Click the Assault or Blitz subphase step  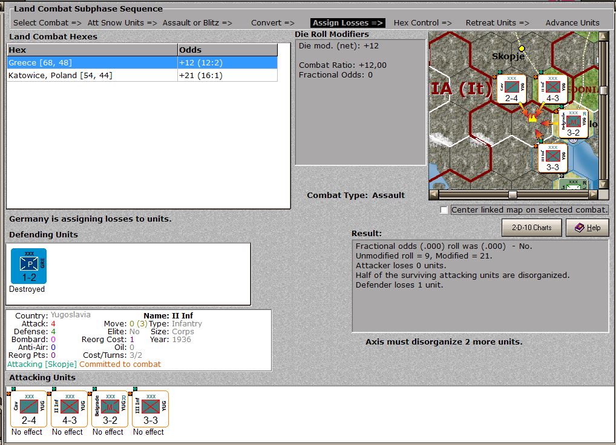[x=197, y=23]
